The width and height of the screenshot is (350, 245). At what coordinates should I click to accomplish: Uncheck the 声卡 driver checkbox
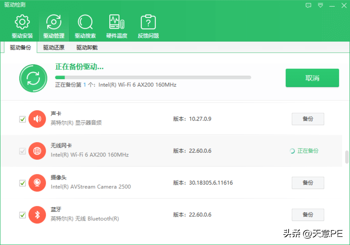tap(22, 119)
